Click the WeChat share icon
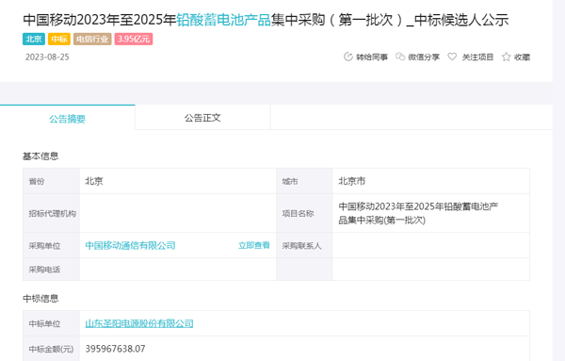 400,57
